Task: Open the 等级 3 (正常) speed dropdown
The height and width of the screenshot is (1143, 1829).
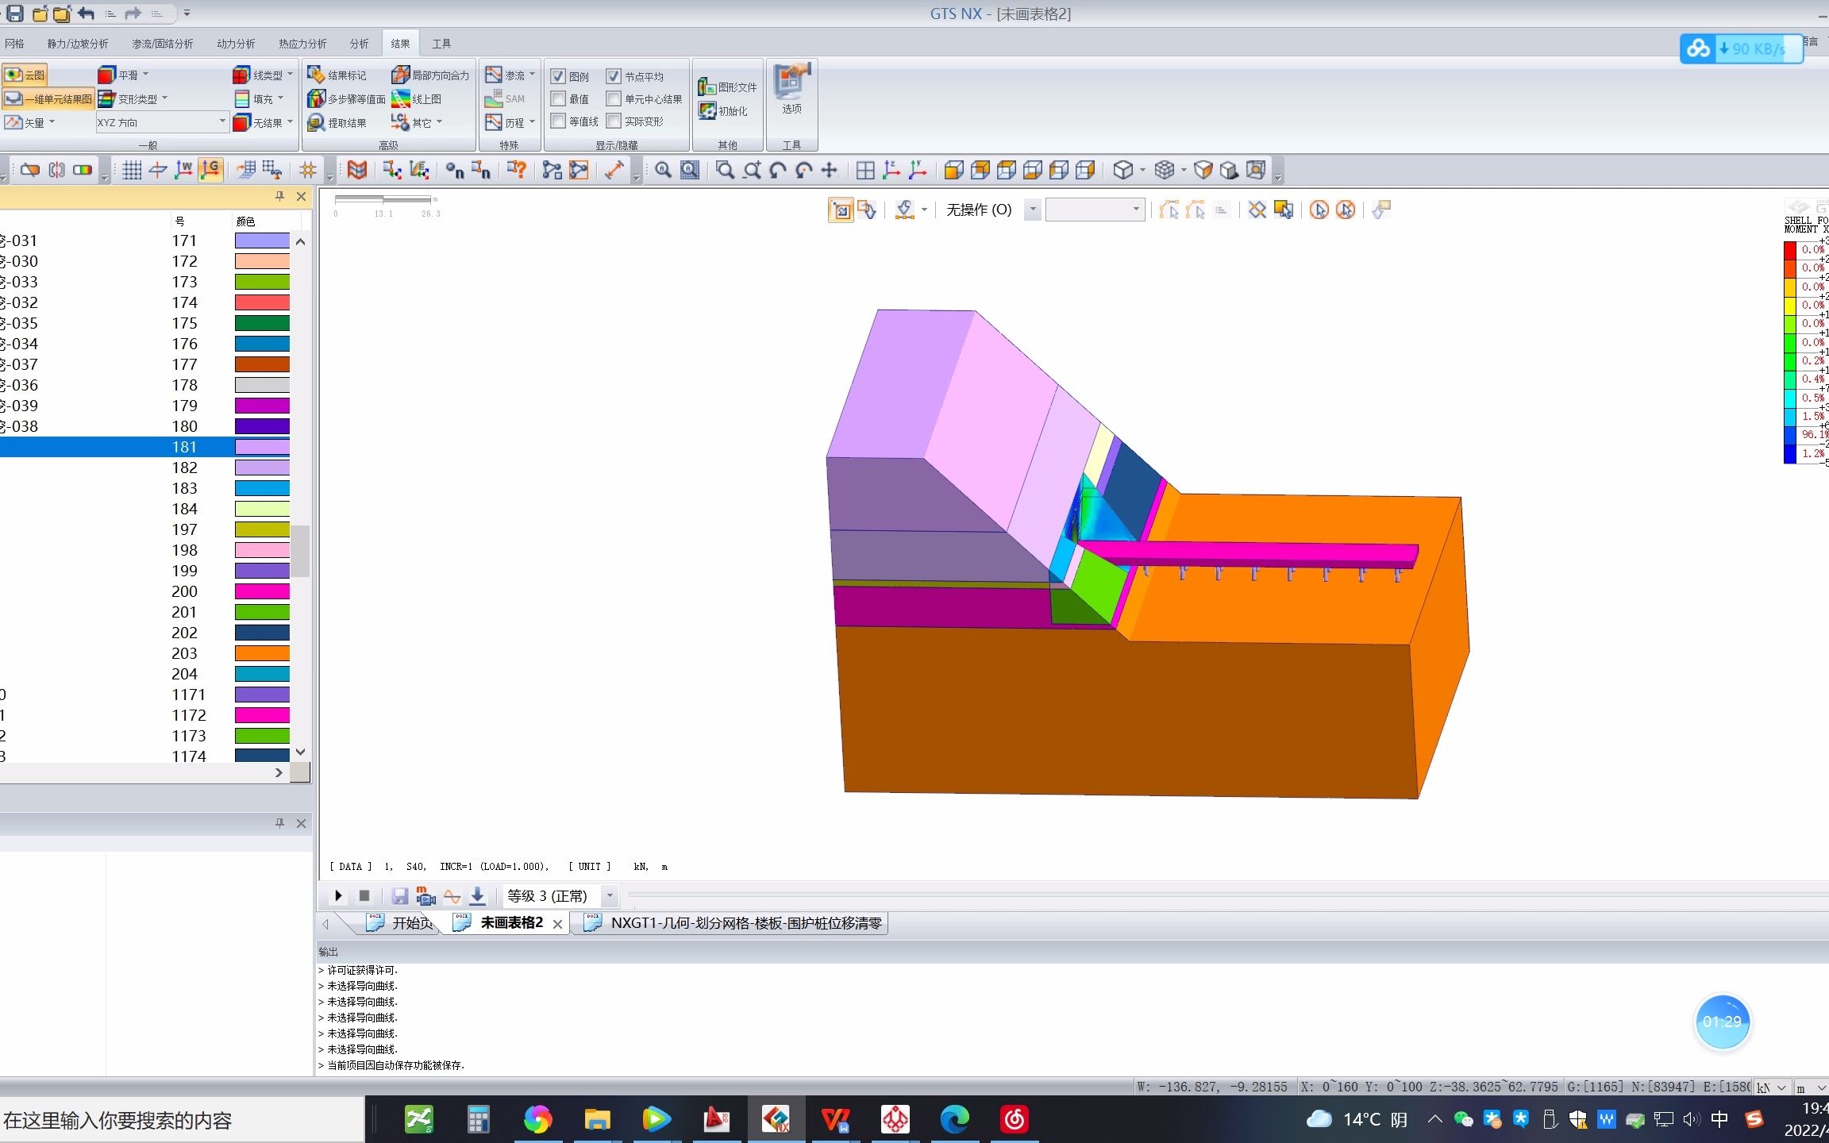Action: point(610,896)
